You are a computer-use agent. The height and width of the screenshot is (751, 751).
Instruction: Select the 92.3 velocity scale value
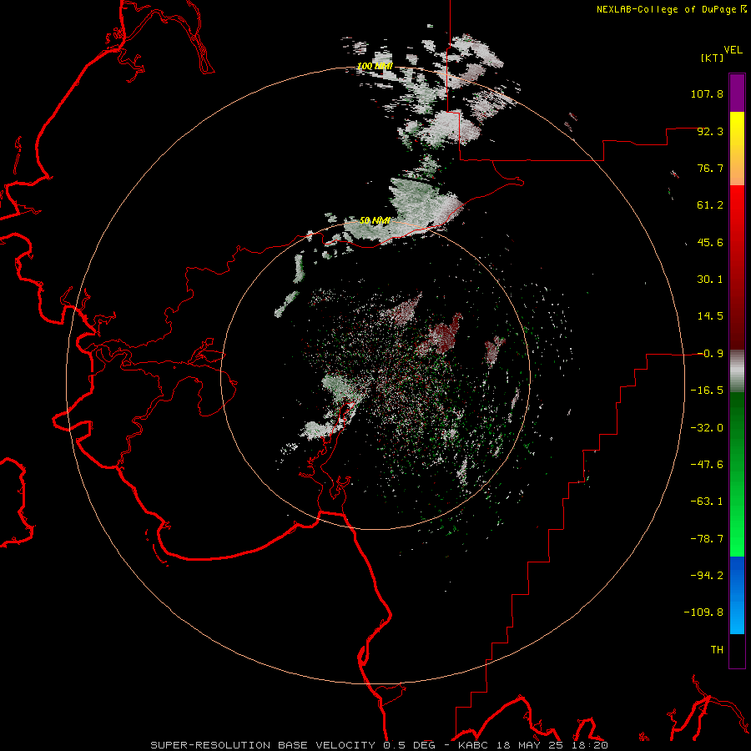[710, 131]
